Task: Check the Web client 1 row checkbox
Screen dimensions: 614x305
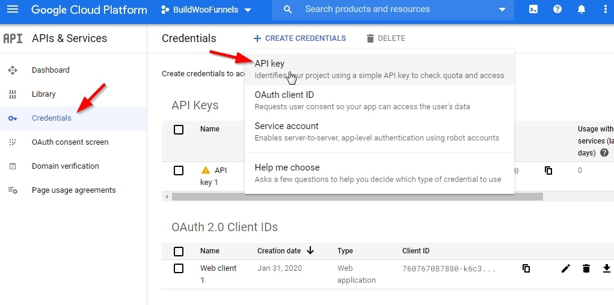Action: 179,268
